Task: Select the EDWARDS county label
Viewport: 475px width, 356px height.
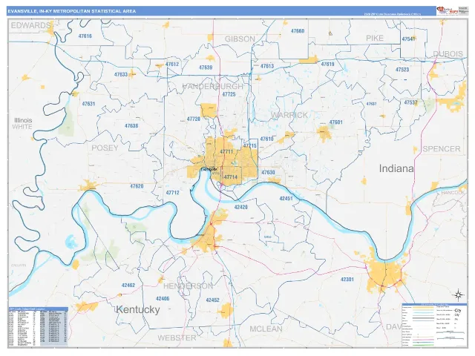Action: pos(30,25)
